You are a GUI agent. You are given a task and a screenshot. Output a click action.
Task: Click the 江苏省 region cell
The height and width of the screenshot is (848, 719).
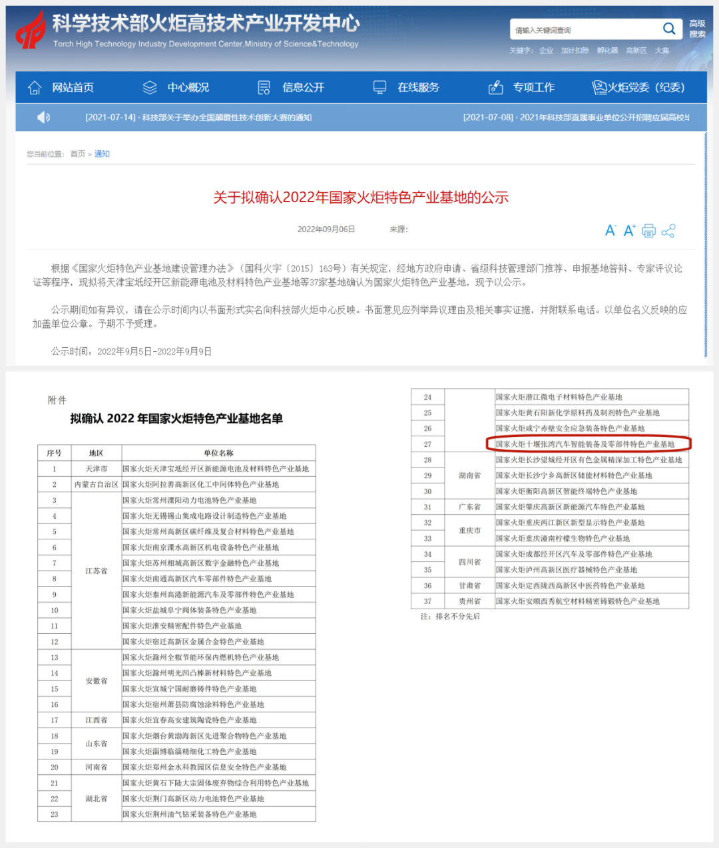[x=97, y=571]
